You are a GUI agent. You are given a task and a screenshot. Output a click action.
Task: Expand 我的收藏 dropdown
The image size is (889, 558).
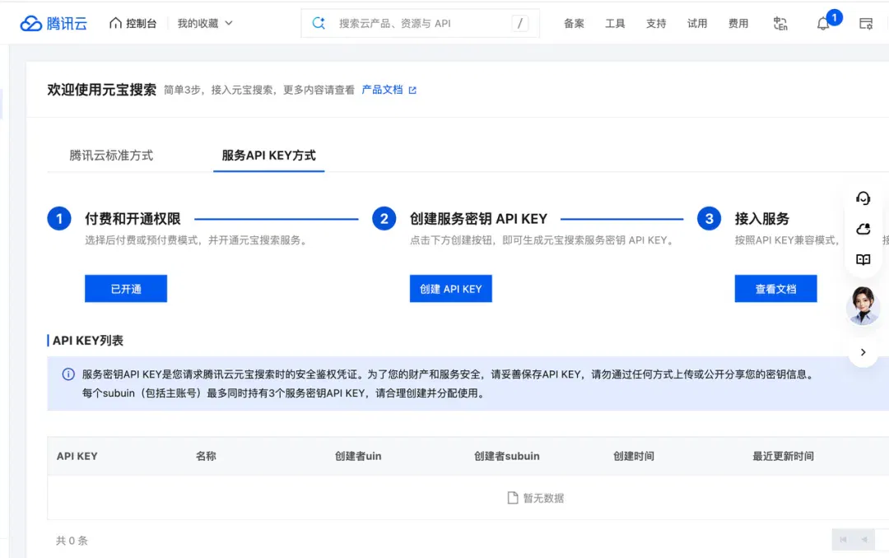click(205, 23)
